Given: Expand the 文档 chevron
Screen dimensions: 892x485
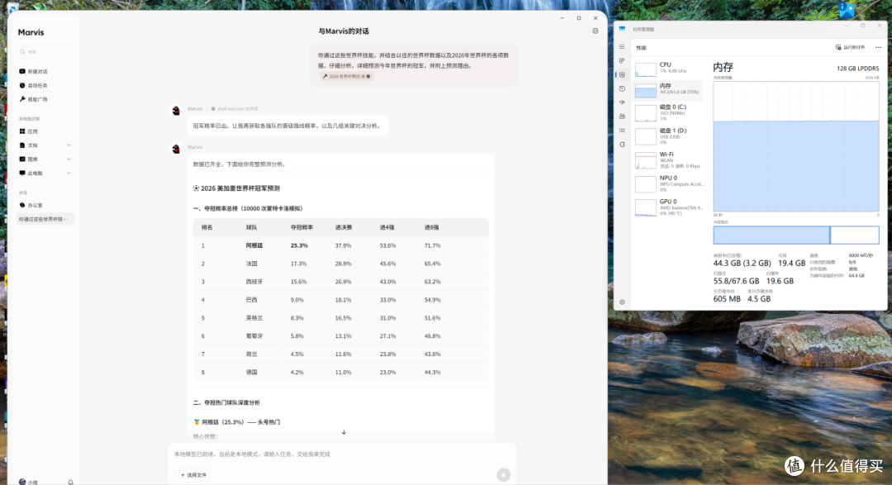Looking at the screenshot, I should (69, 145).
